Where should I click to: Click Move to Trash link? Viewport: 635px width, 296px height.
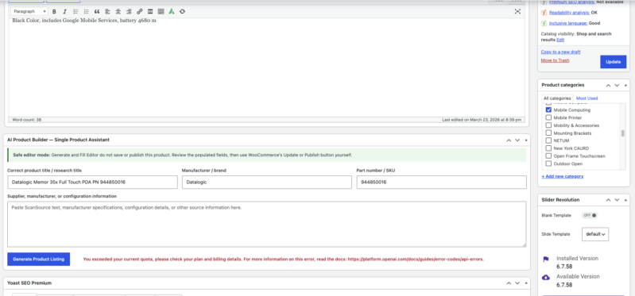tap(555, 60)
